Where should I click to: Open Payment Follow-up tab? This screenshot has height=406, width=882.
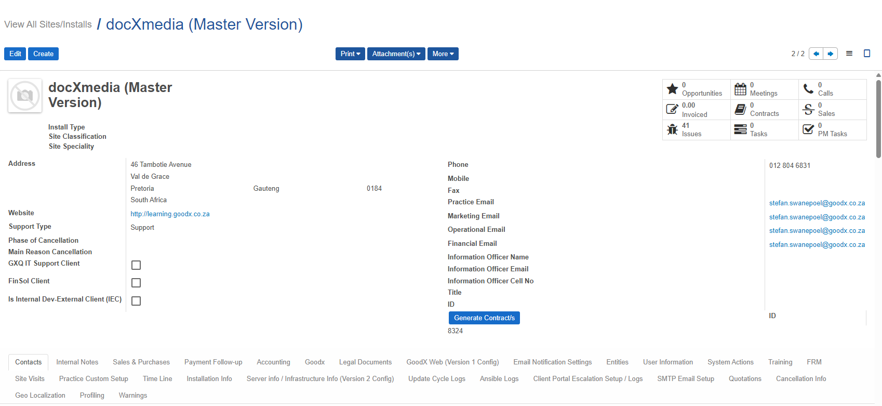pyautogui.click(x=213, y=362)
